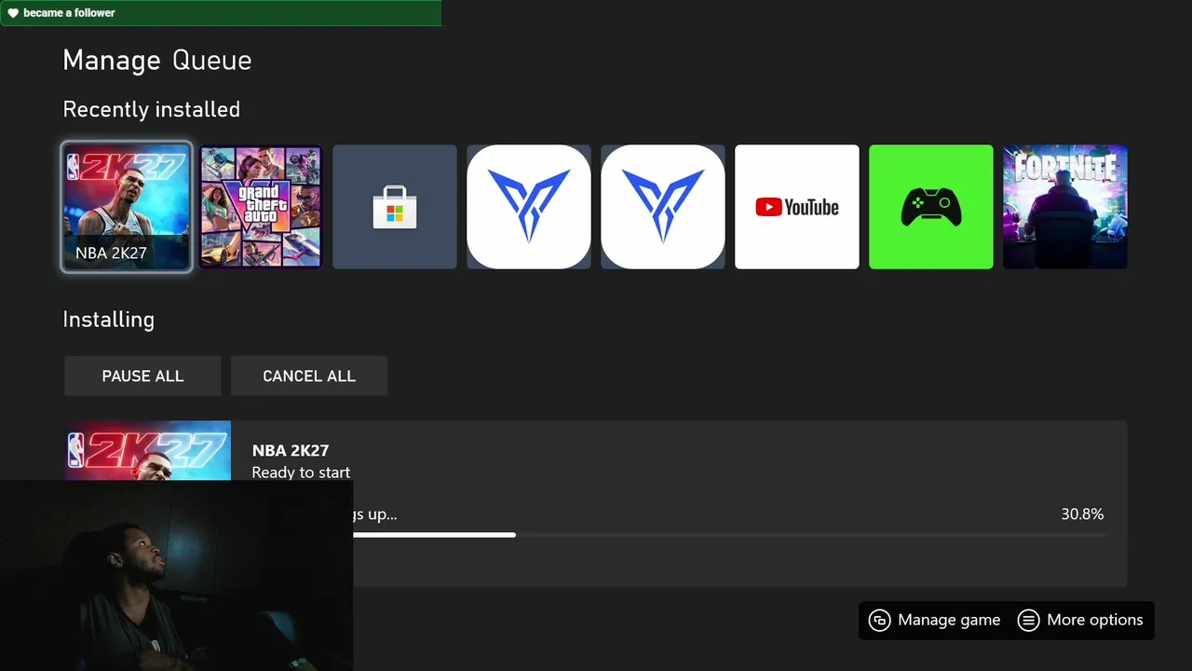Click the 'Installing' section heading
The image size is (1192, 671).
click(x=109, y=320)
